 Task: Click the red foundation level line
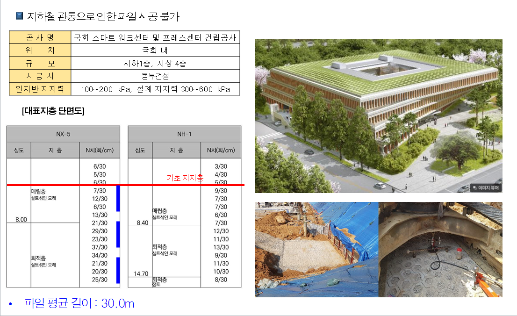125,185
